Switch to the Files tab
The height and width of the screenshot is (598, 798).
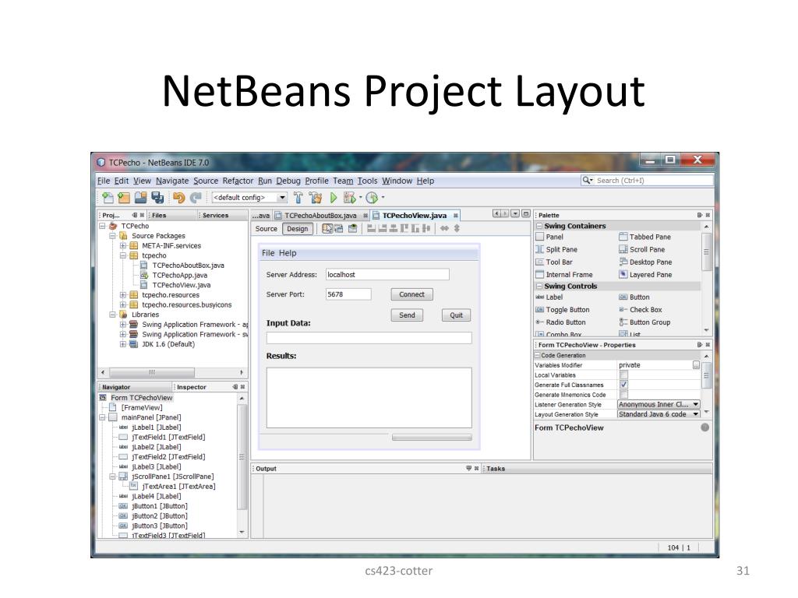click(159, 216)
